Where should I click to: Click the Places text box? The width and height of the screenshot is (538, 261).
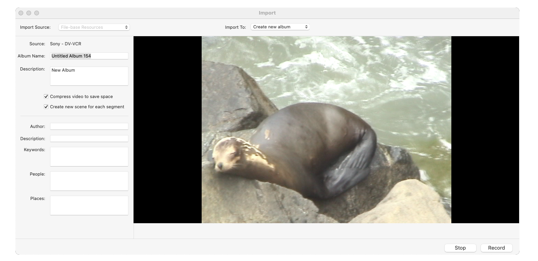tap(89, 205)
